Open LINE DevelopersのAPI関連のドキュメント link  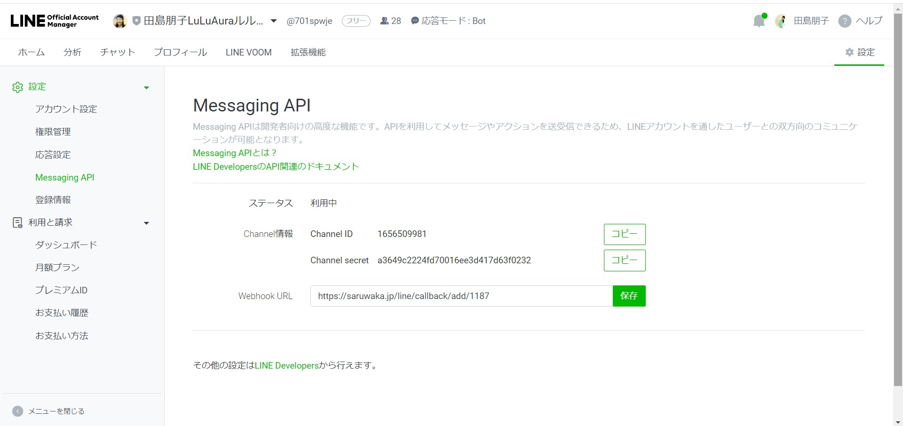click(276, 166)
